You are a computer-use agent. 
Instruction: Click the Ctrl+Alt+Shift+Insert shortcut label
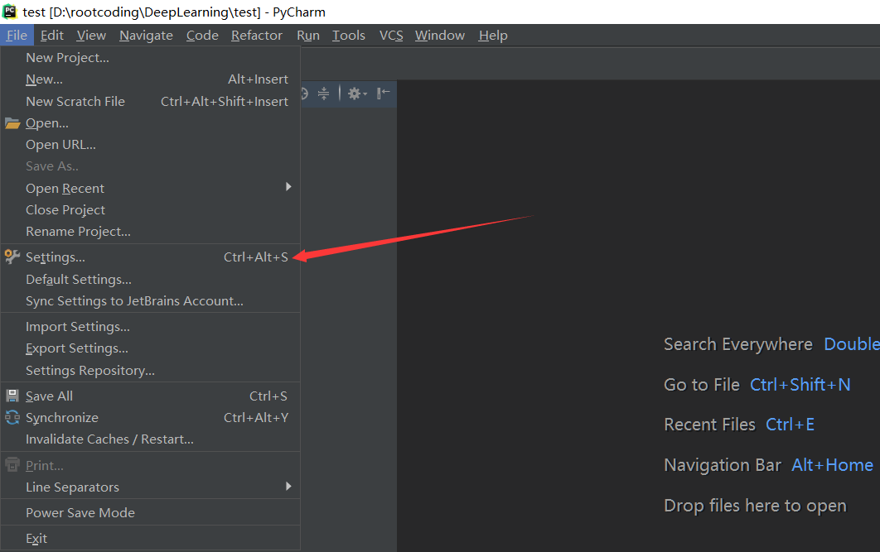click(x=225, y=102)
